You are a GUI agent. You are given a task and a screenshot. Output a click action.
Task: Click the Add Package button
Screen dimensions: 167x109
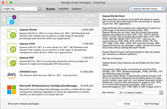click(152, 104)
